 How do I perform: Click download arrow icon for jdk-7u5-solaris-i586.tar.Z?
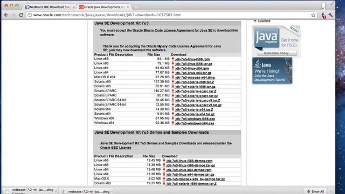173,82
